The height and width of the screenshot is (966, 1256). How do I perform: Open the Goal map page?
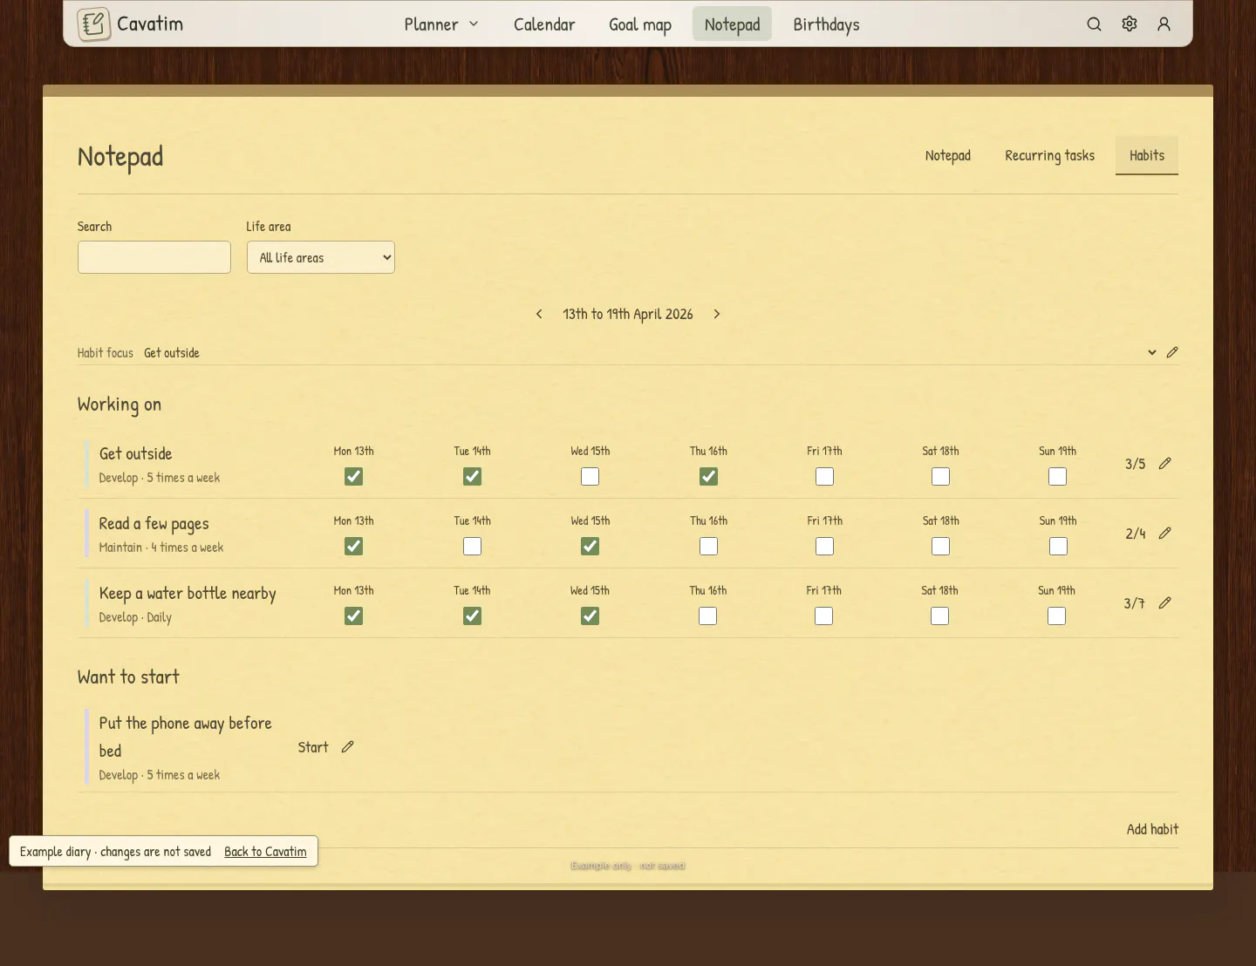(x=640, y=24)
